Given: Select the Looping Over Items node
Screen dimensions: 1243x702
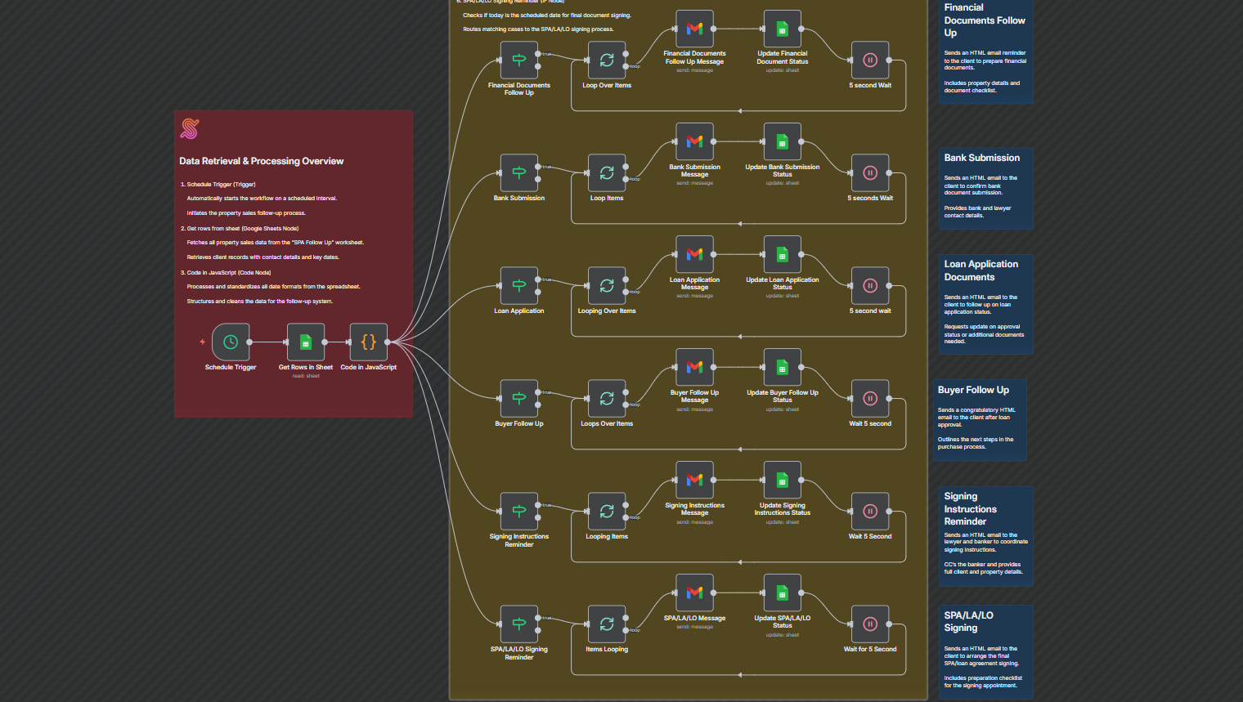Looking at the screenshot, I should [607, 286].
